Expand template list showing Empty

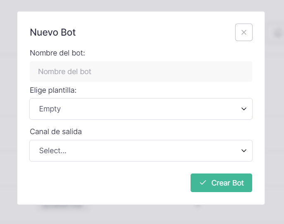coord(141,109)
